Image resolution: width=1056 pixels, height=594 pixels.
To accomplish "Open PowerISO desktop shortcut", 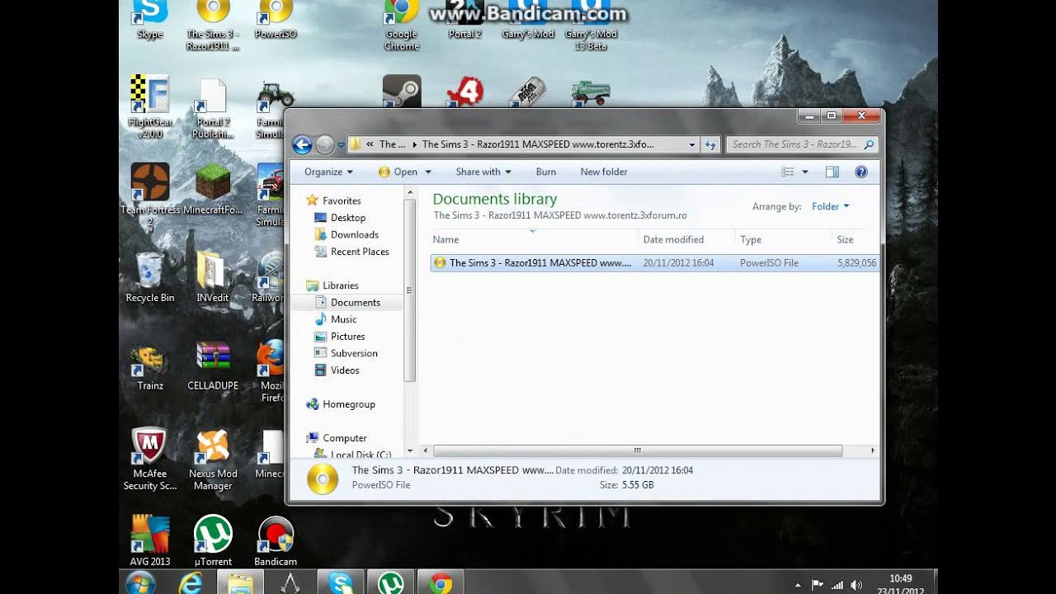I will pyautogui.click(x=276, y=19).
